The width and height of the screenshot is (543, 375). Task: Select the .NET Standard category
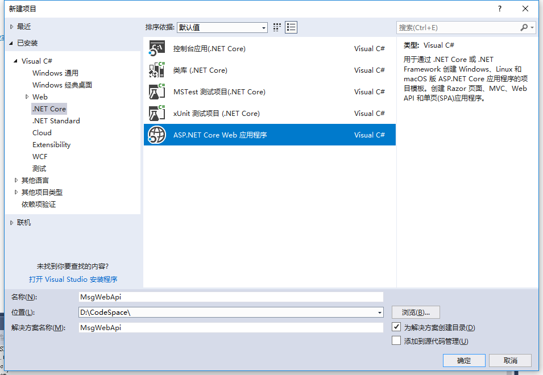coord(56,120)
